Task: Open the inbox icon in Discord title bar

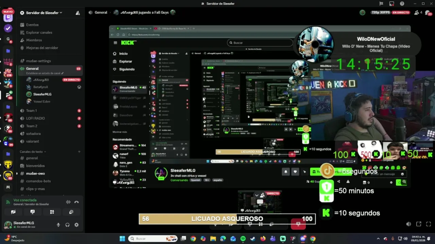Action: pos(392,4)
